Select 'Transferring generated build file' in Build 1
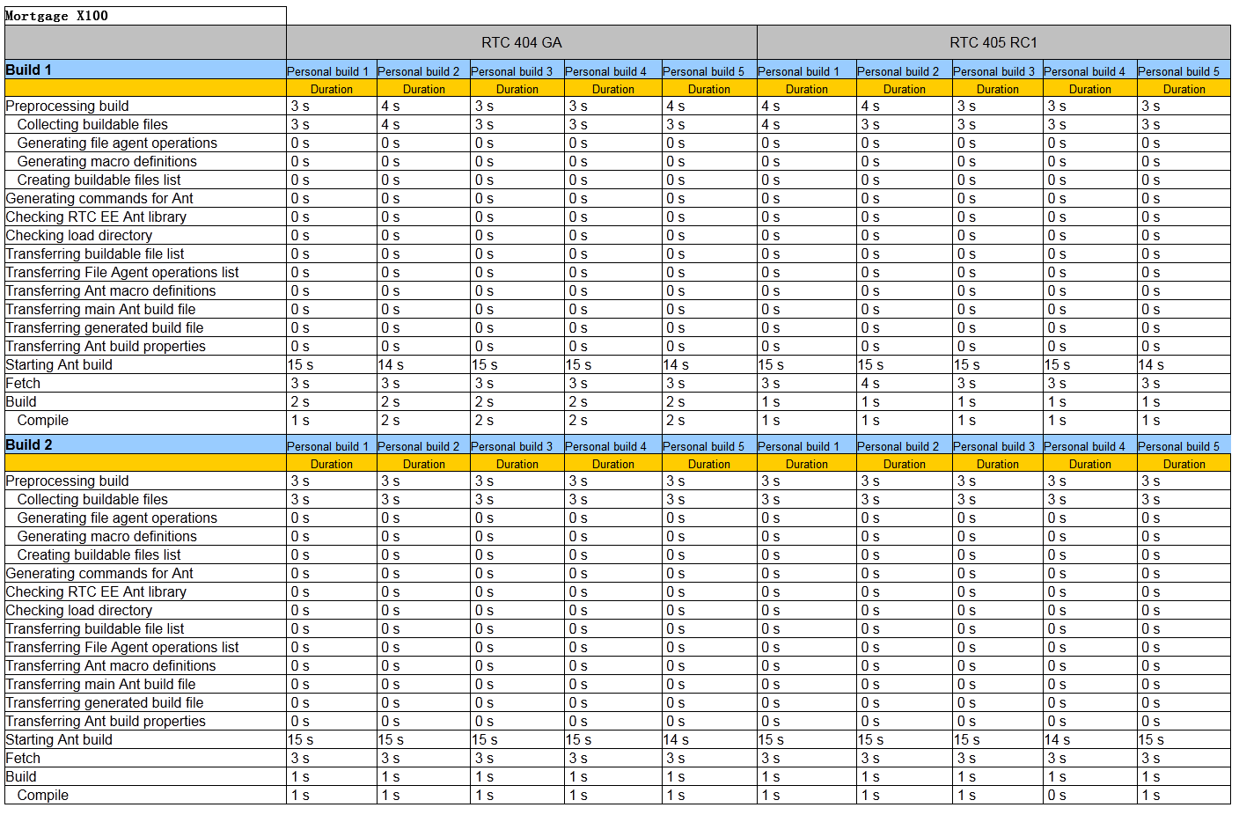The width and height of the screenshot is (1239, 815). pos(105,327)
